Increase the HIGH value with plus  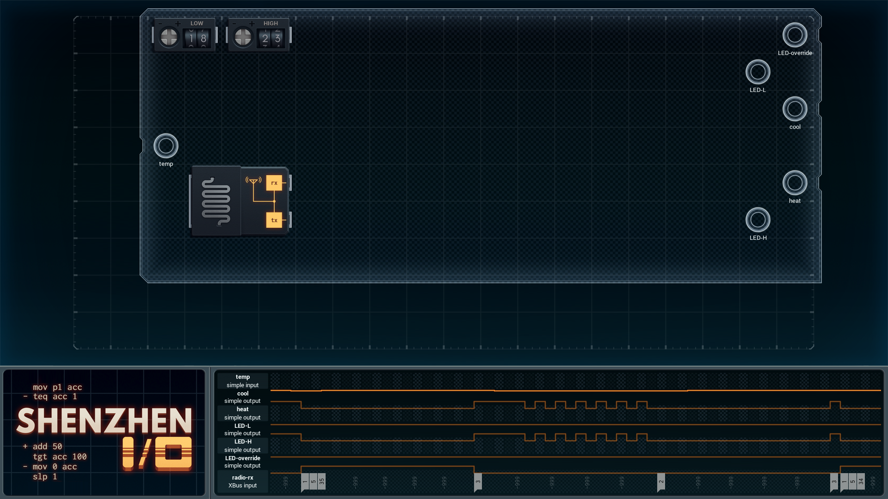click(x=252, y=24)
